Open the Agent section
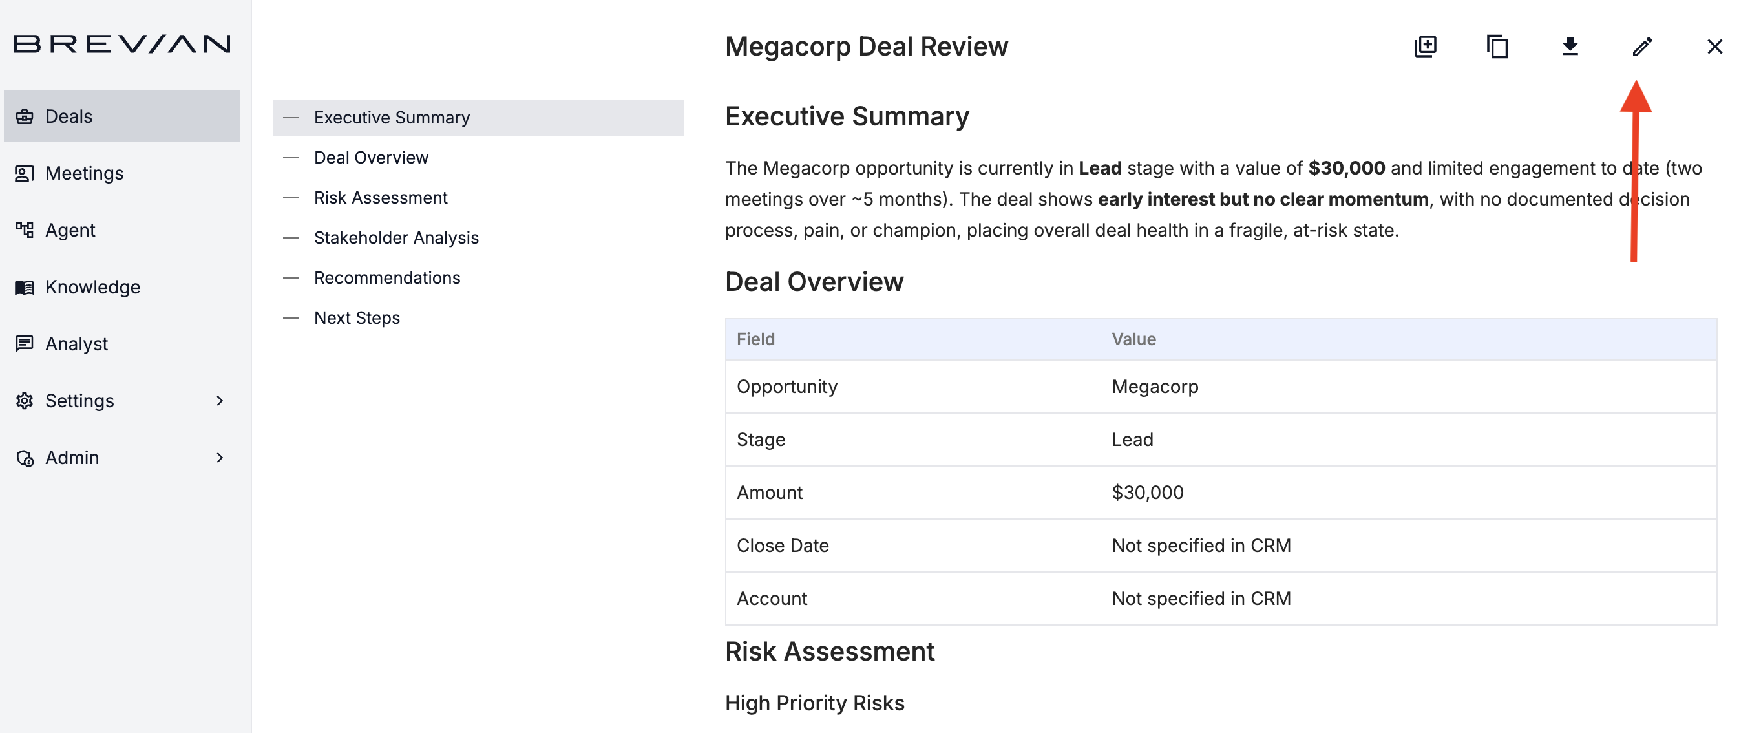This screenshot has width=1750, height=733. 70,230
